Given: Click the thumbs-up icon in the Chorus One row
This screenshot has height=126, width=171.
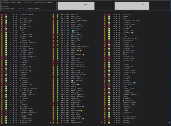Looking at the screenshot, I should [2, 45].
